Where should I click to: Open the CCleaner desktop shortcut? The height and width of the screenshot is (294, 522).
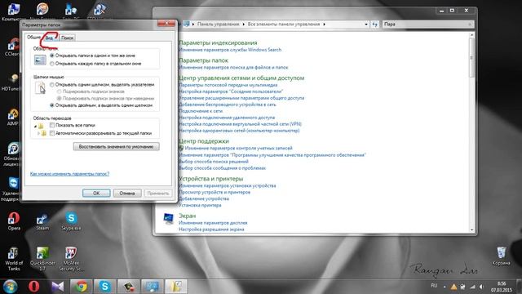(x=13, y=47)
